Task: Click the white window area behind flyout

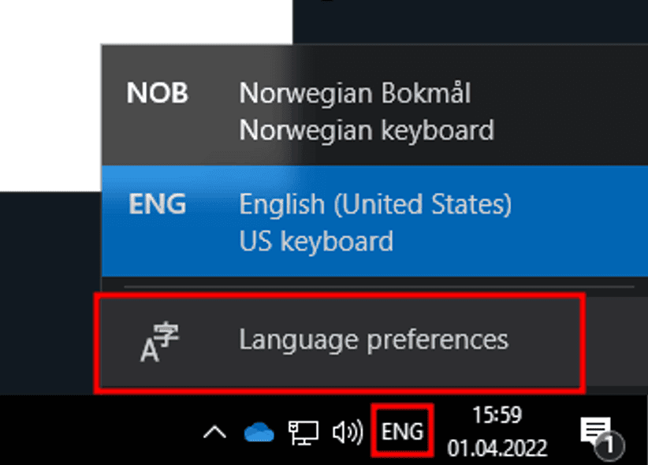Action: point(47,95)
